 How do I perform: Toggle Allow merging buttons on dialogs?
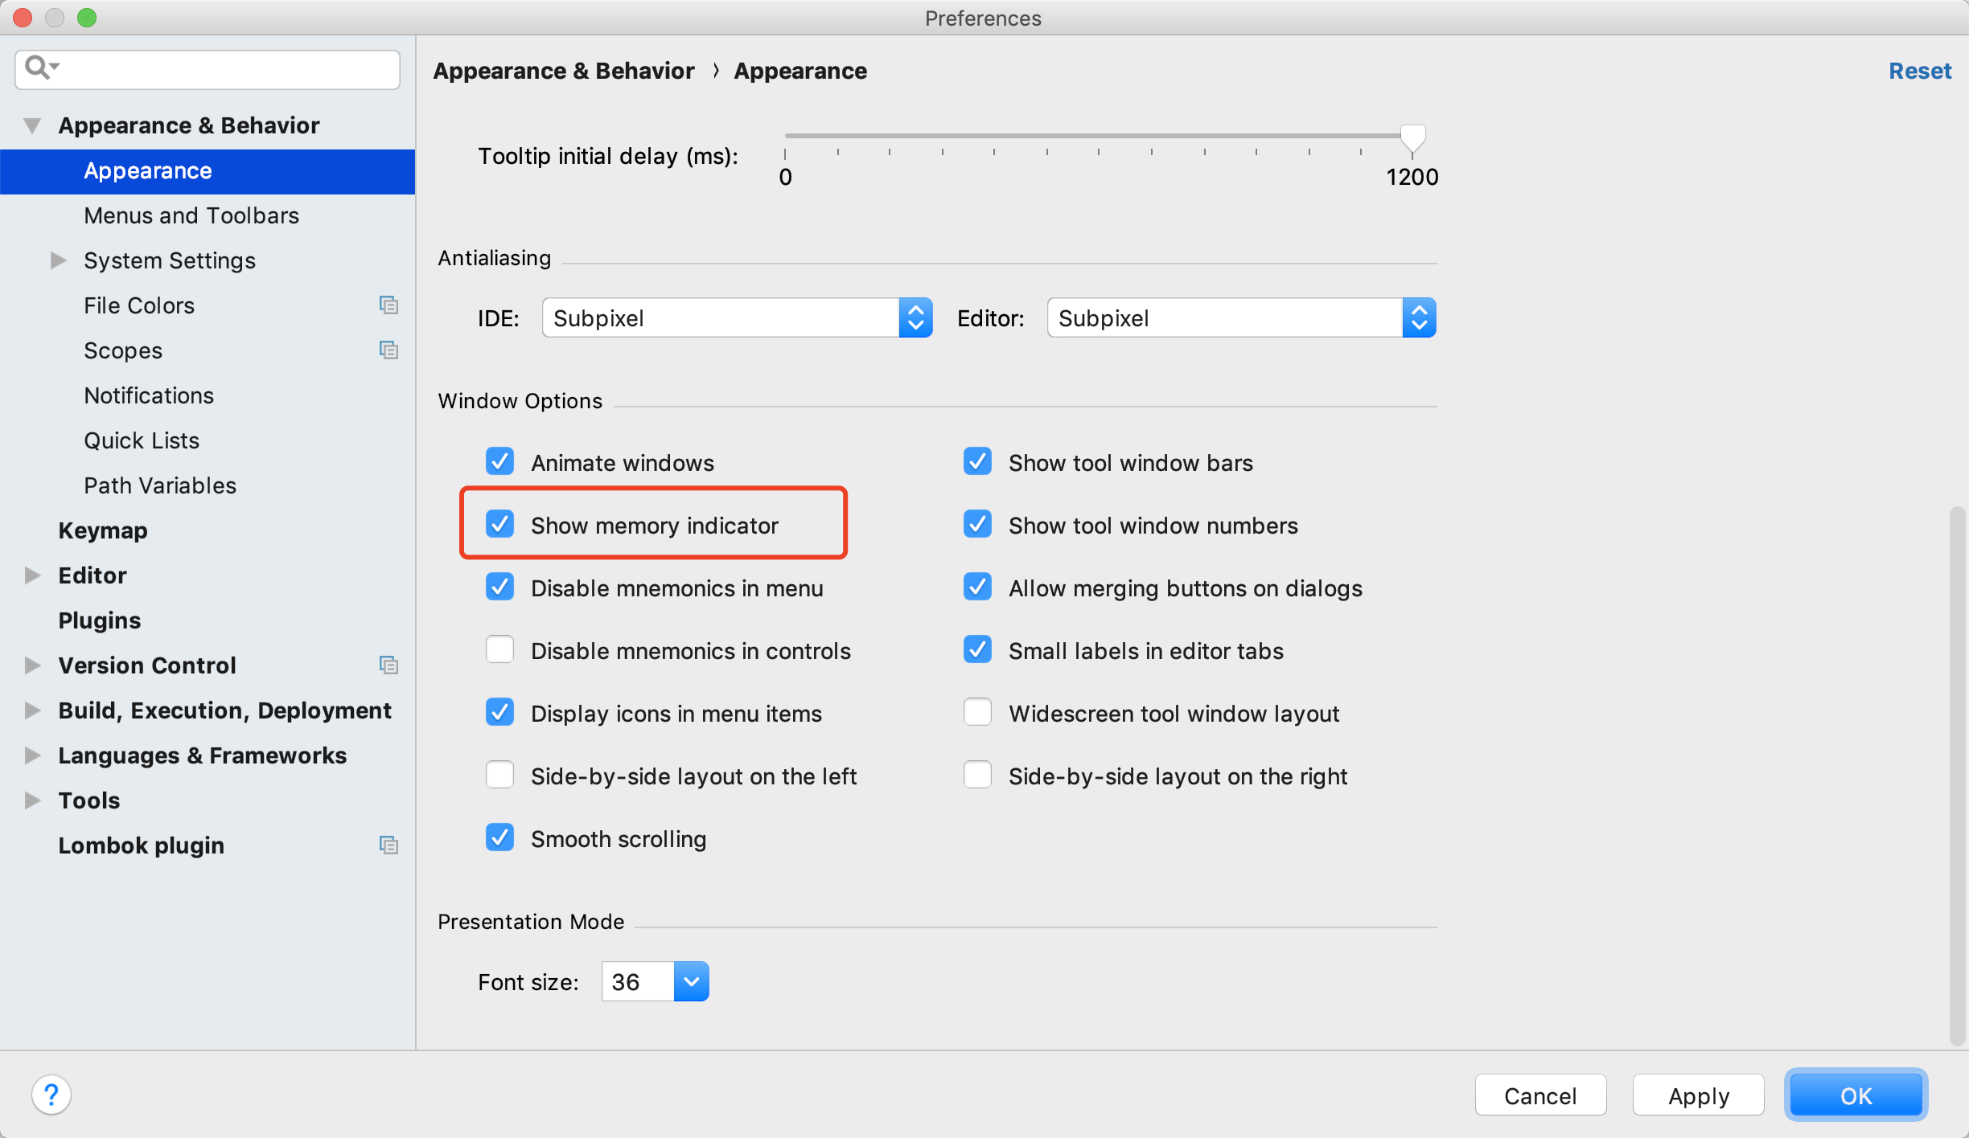(977, 587)
